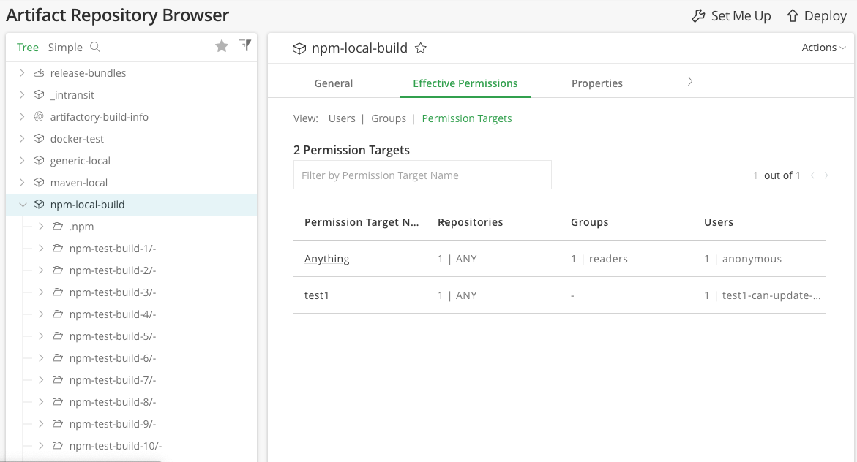This screenshot has height=462, width=857.
Task: Click the npm-local-build tree package icon
Action: pyautogui.click(x=39, y=204)
